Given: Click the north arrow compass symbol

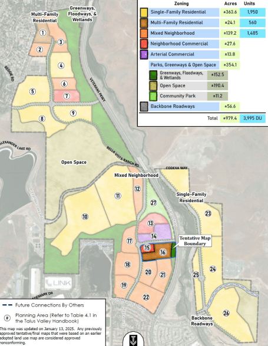Looking at the screenshot, I should [133, 340].
